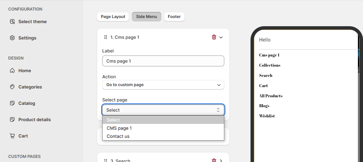Switch to the Side Menu tab
The image size is (363, 162).
(147, 17)
